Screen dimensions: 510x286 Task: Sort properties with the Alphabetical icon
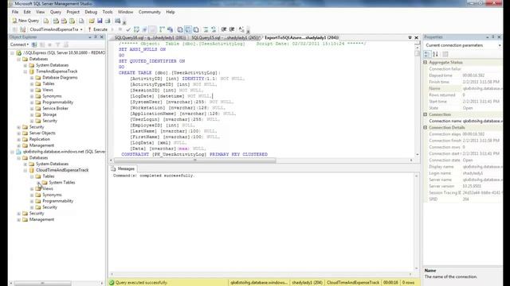[x=435, y=54]
